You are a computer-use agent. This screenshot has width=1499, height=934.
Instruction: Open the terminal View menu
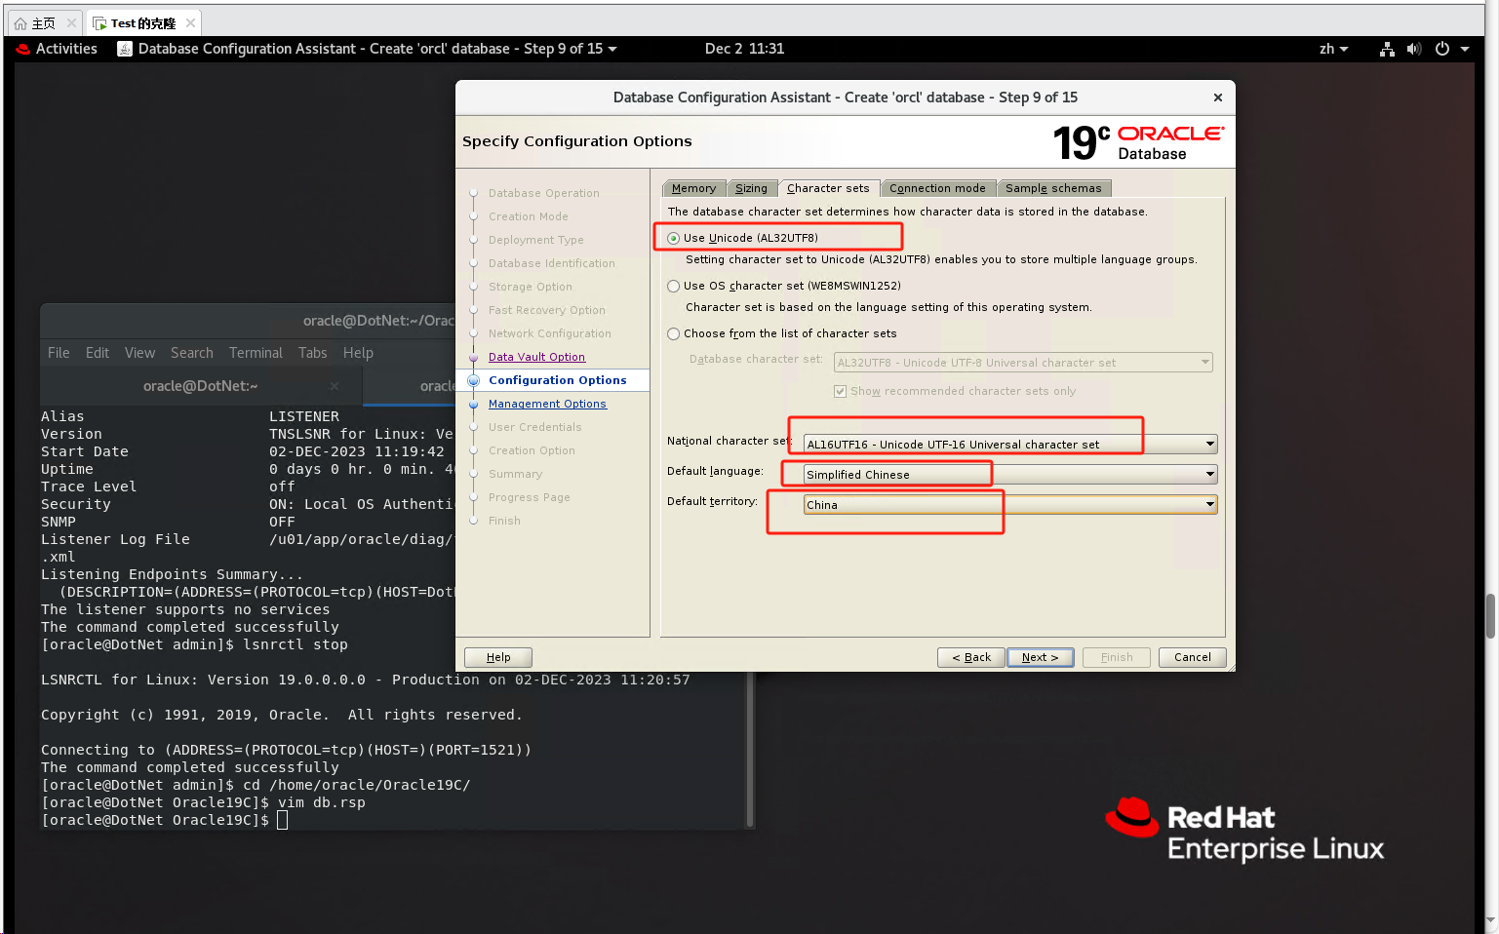(x=139, y=353)
